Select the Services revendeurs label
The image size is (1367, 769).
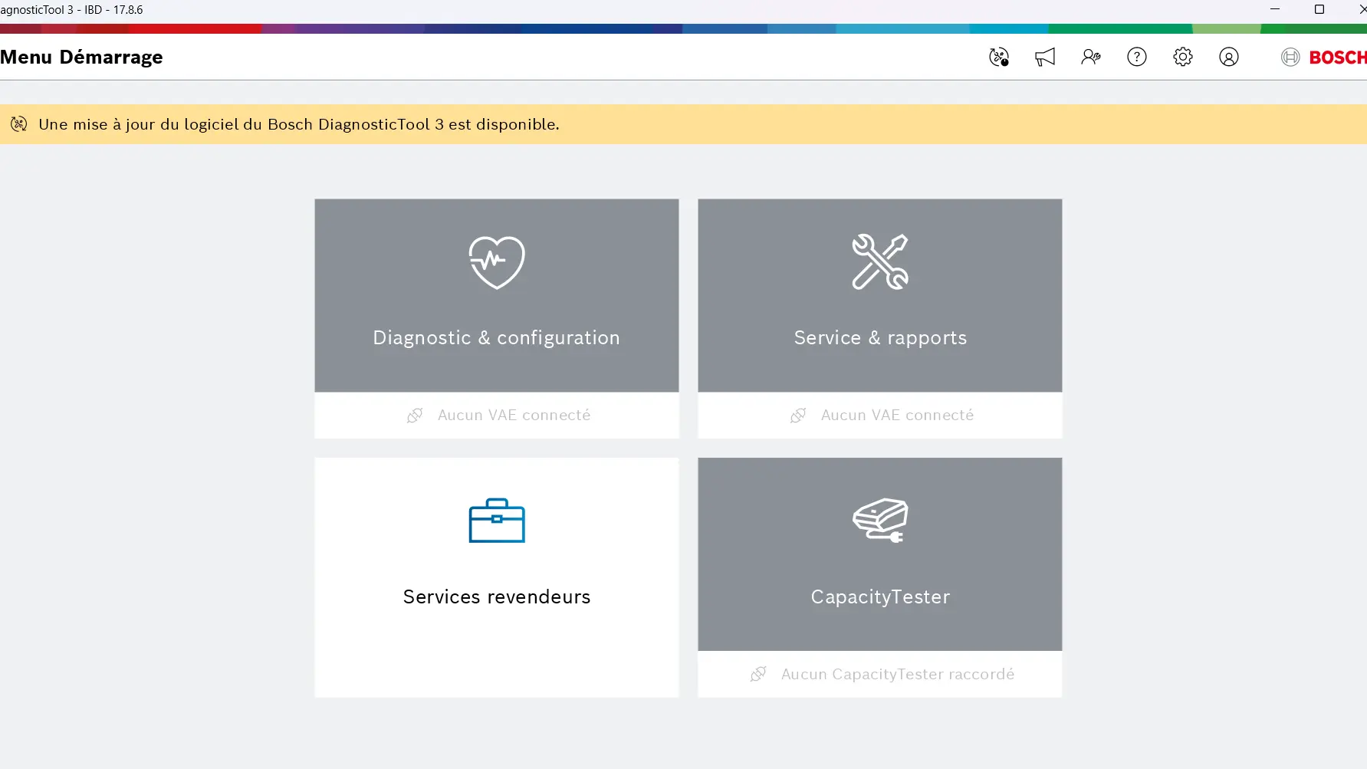click(x=497, y=597)
